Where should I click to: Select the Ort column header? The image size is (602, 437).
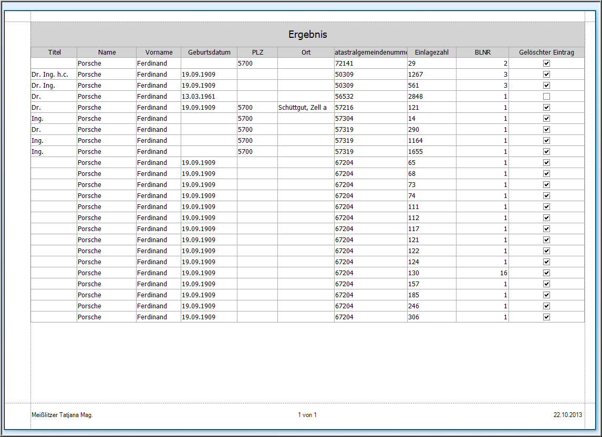[306, 52]
